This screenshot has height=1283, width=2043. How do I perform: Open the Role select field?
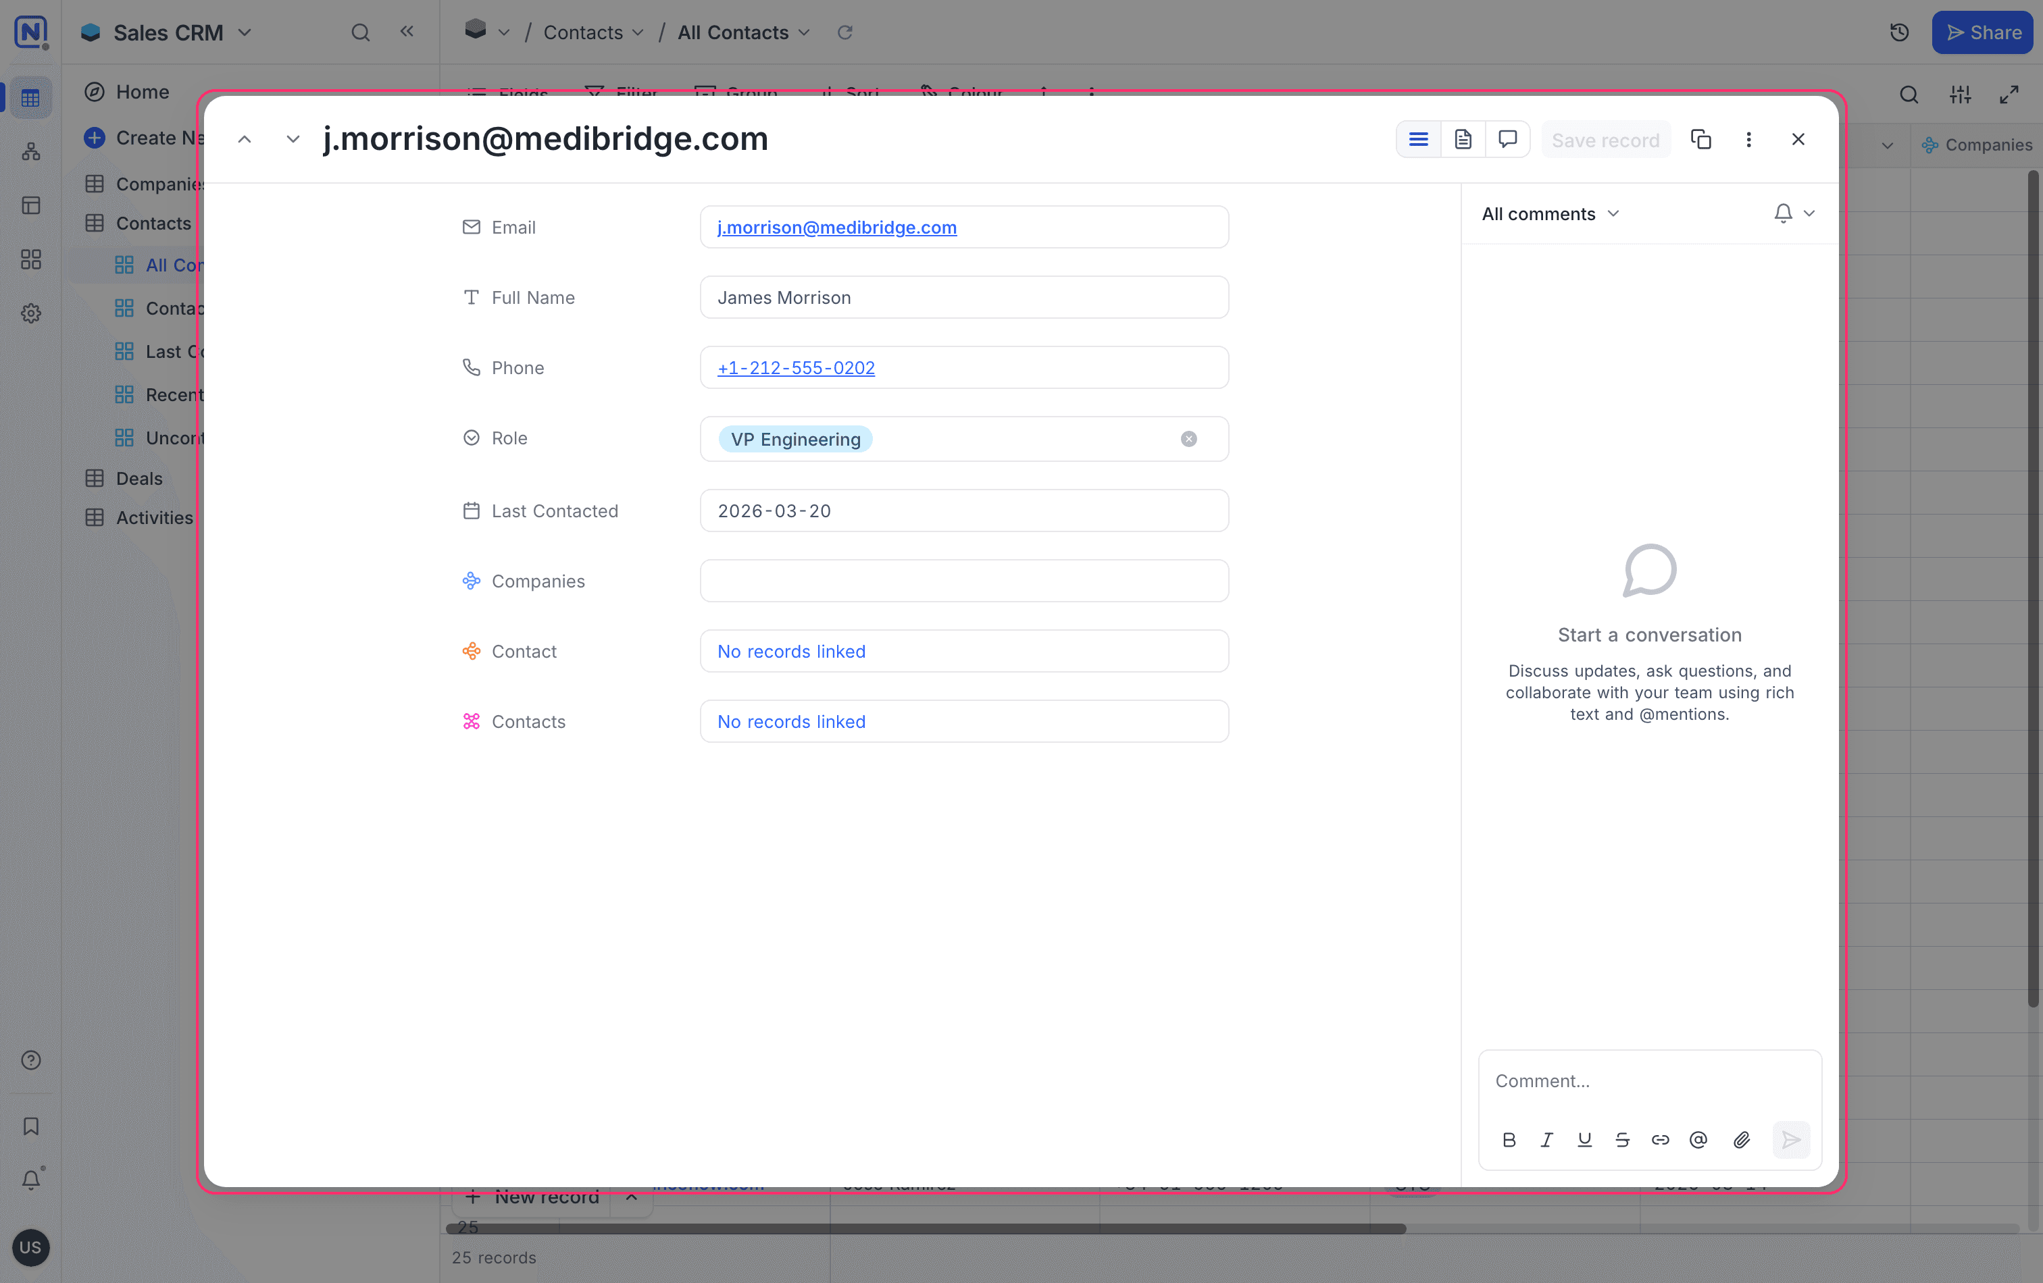click(x=964, y=438)
